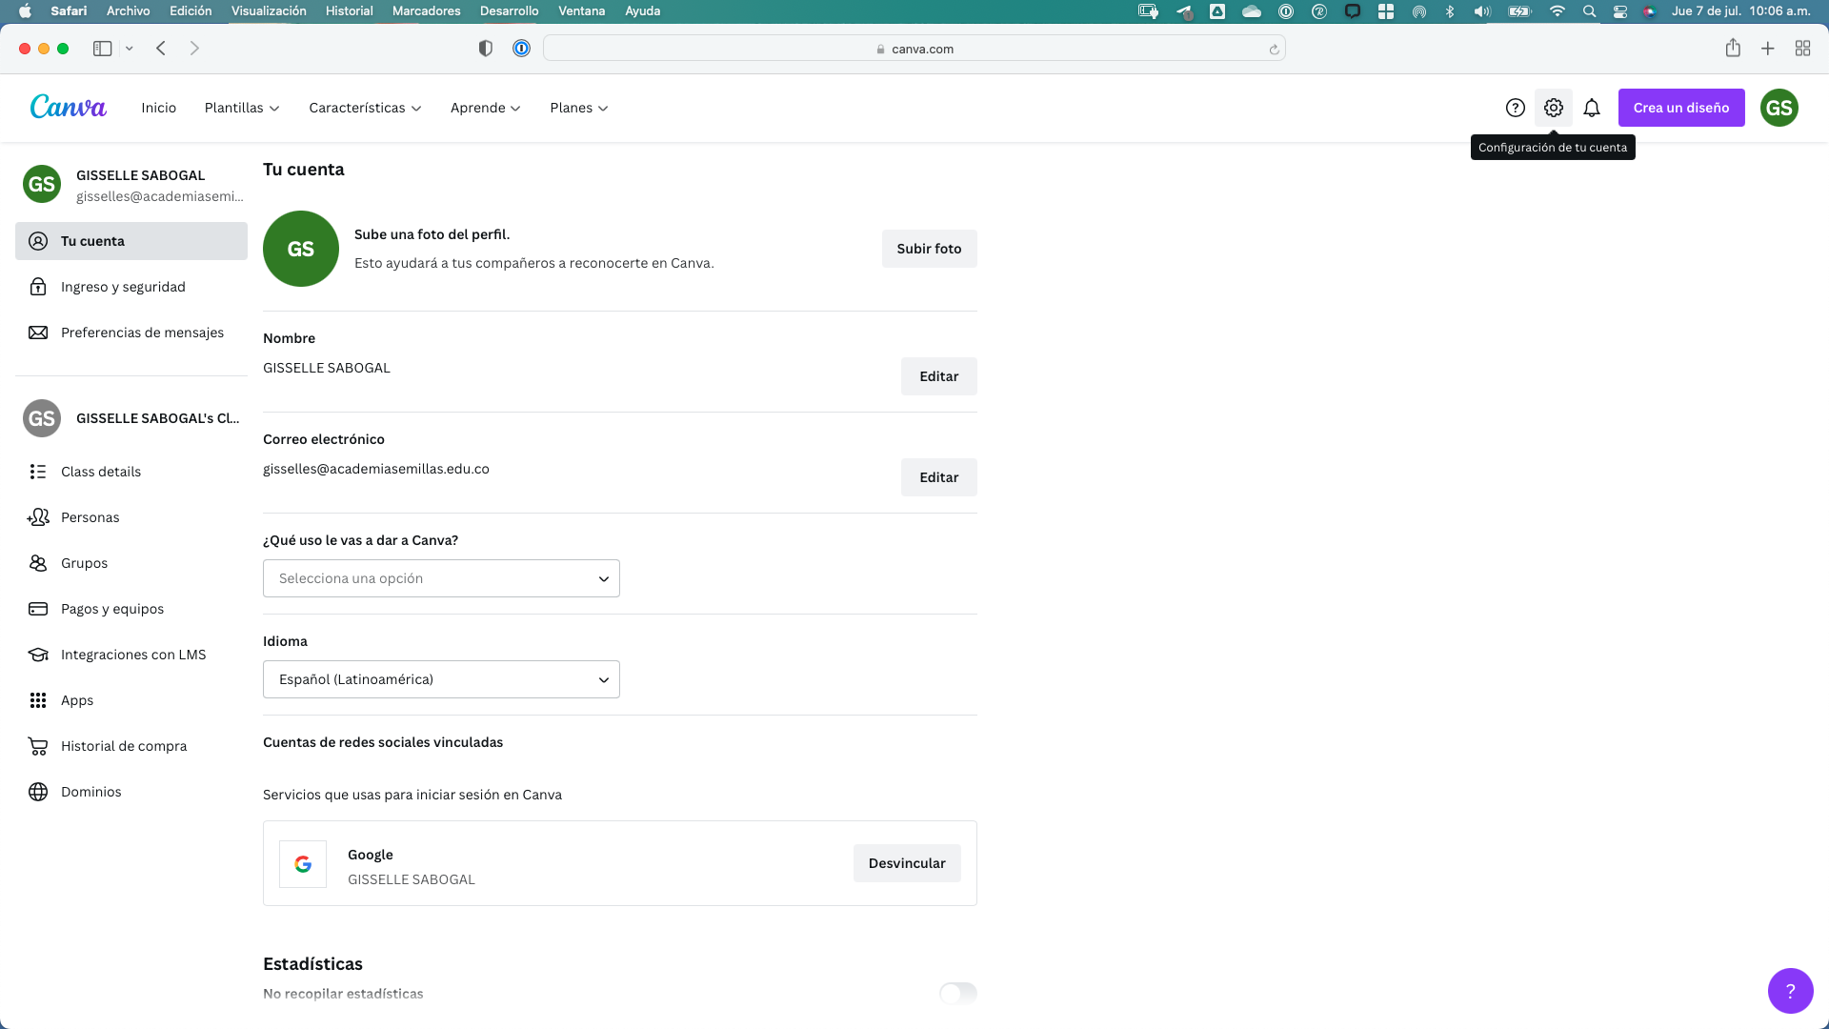This screenshot has height=1029, width=1829.
Task: Click the Historial de compra cart icon
Action: pyautogui.click(x=38, y=746)
